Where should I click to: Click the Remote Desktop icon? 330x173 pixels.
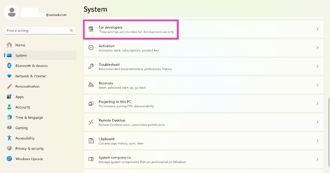point(91,122)
